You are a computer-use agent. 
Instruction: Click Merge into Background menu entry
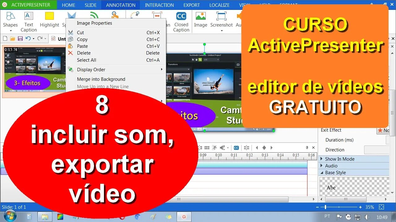pos(116,79)
